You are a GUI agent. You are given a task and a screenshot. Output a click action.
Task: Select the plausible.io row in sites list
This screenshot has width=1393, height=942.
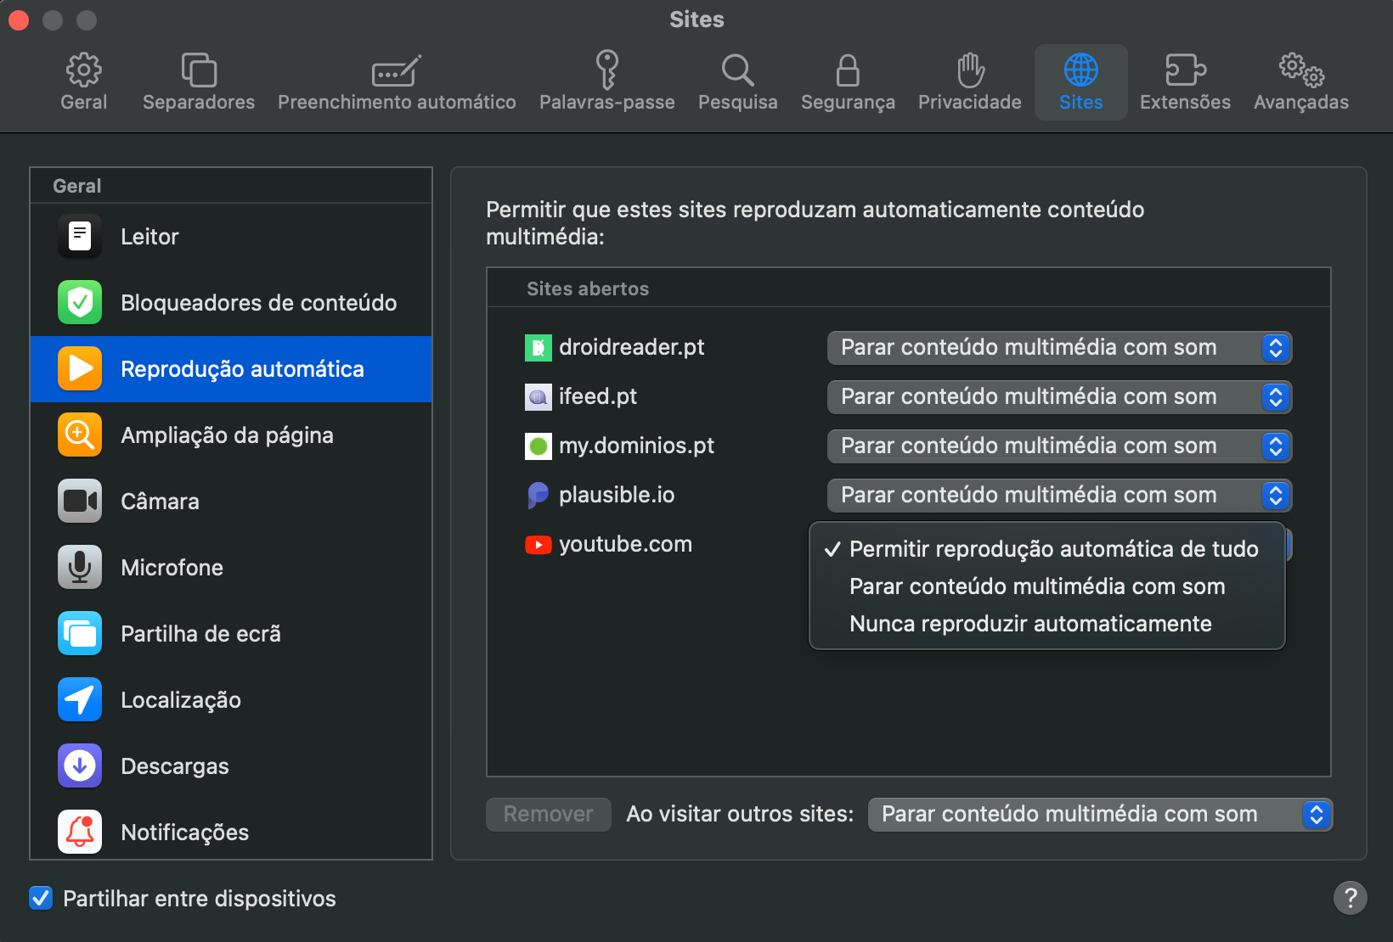coord(617,496)
